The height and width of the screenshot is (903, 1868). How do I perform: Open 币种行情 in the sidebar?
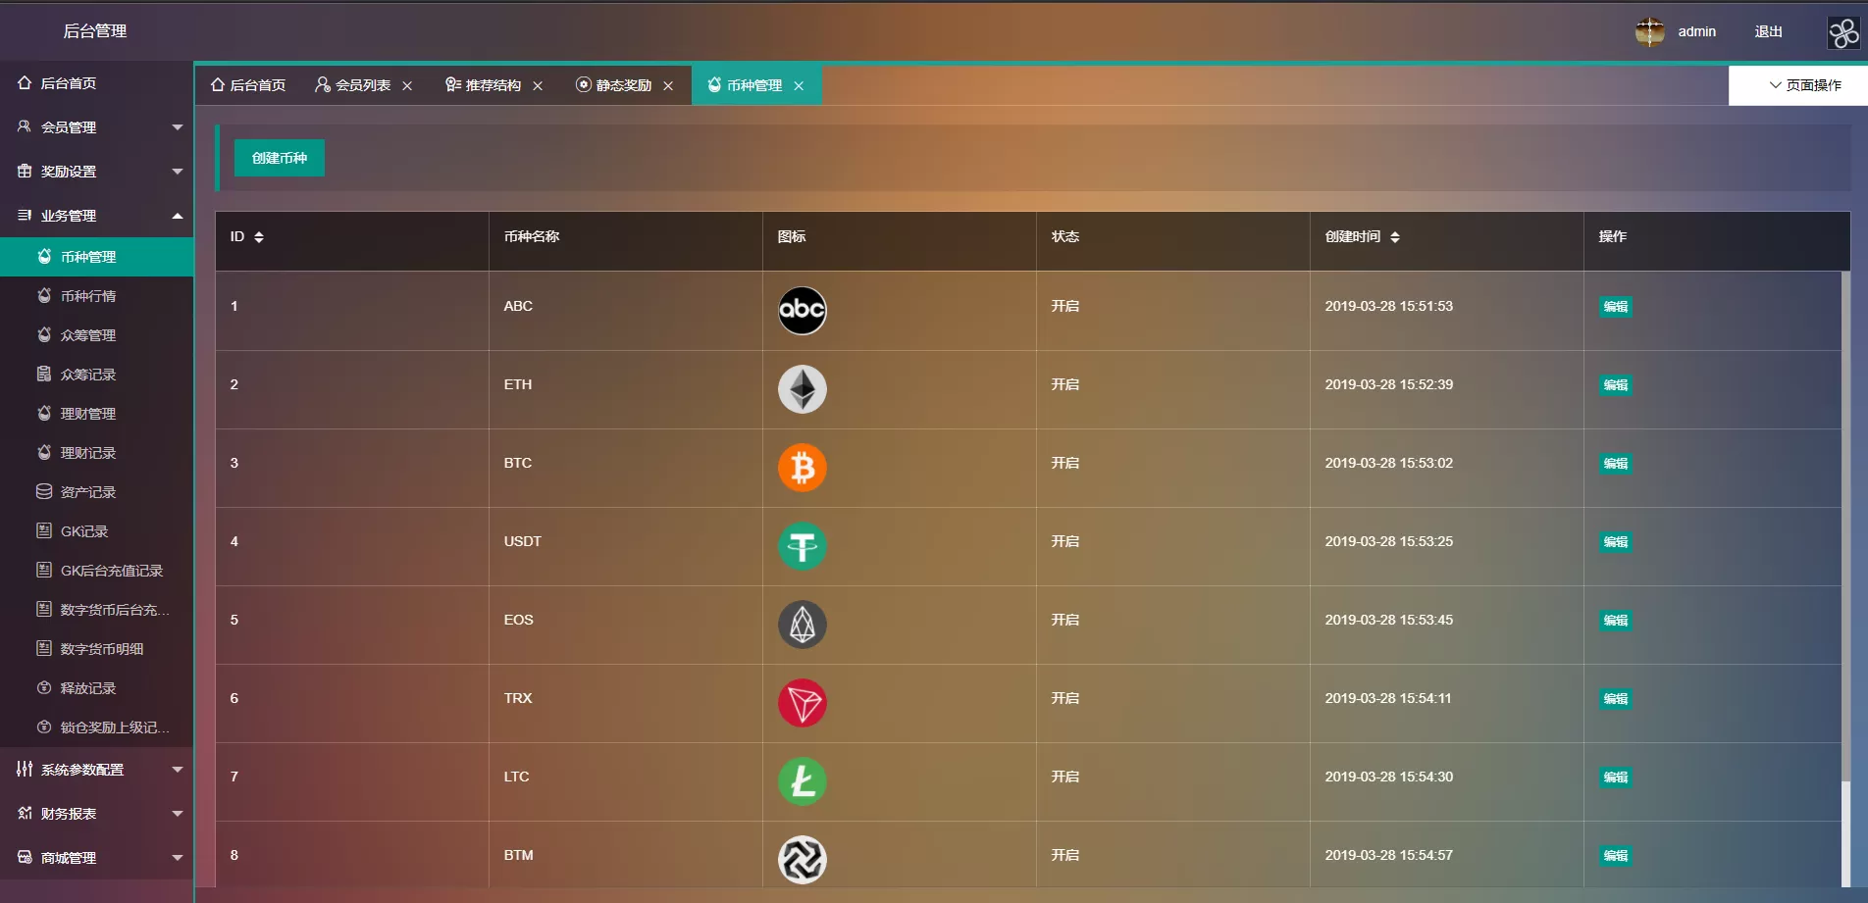(x=88, y=296)
